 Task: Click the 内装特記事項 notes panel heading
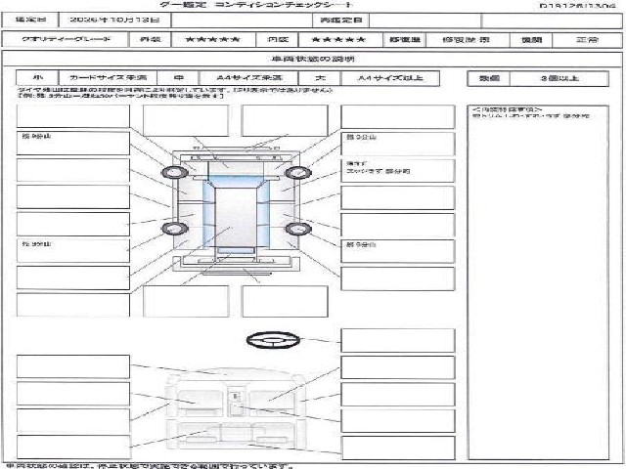pyautogui.click(x=507, y=109)
